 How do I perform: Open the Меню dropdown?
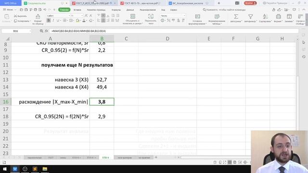coord(10,10)
